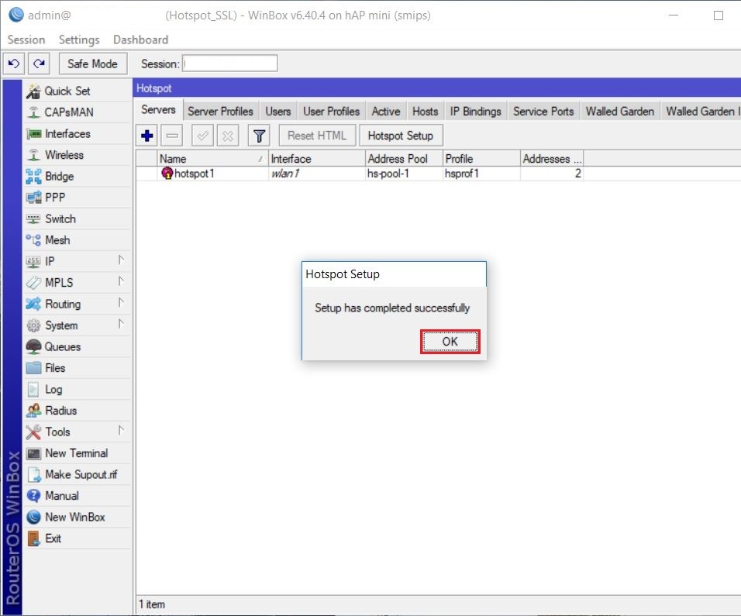Open New Terminal from sidebar
The width and height of the screenshot is (741, 616).
[x=78, y=453]
